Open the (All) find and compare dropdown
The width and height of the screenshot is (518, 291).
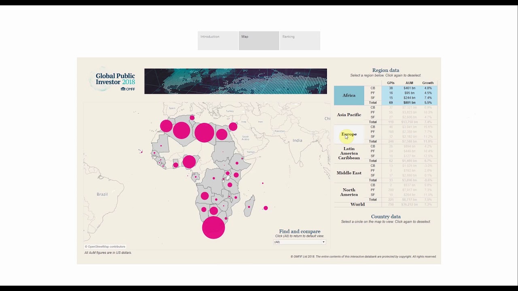pos(299,242)
